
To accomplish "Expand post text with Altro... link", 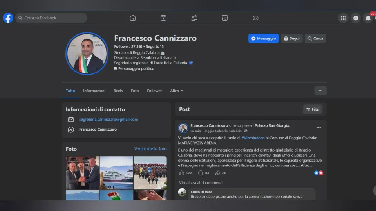I will [306, 165].
